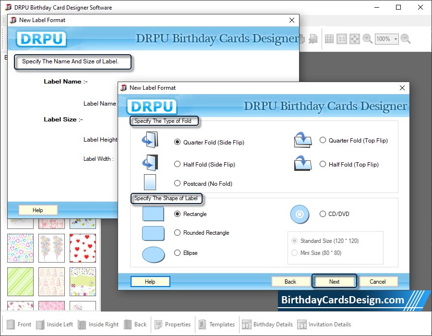Select the green diagonal stripes background thumbnail
This screenshot has height=336, width=432.
[x=20, y=281]
